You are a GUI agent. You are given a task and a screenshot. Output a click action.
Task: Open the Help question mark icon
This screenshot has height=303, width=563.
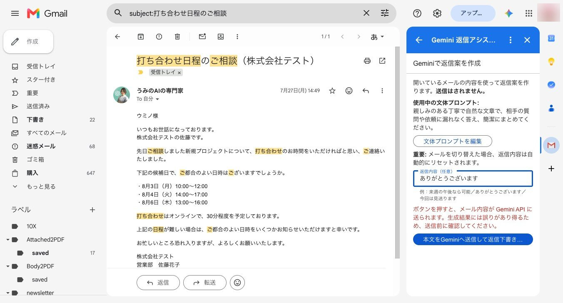tap(417, 13)
